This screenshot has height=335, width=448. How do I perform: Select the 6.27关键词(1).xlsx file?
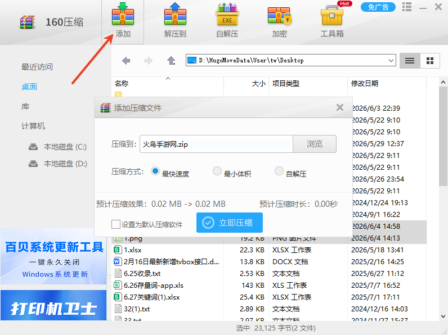click(x=269, y=297)
